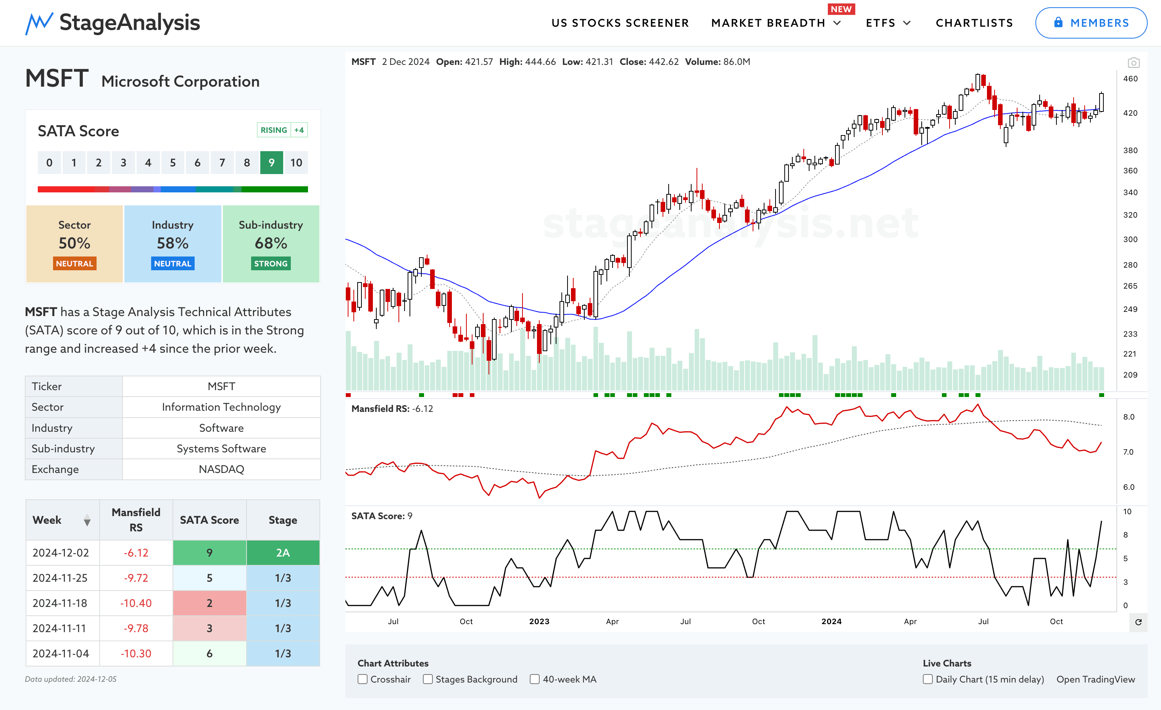Screen dimensions: 1161x710
Task: Click the 2A stage cell
Action: point(283,553)
